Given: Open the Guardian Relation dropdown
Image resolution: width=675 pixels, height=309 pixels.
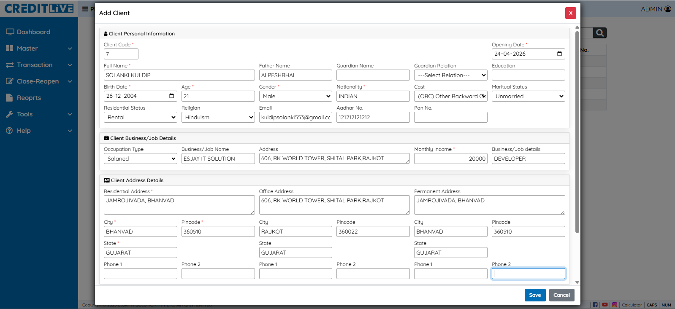Looking at the screenshot, I should 450,75.
